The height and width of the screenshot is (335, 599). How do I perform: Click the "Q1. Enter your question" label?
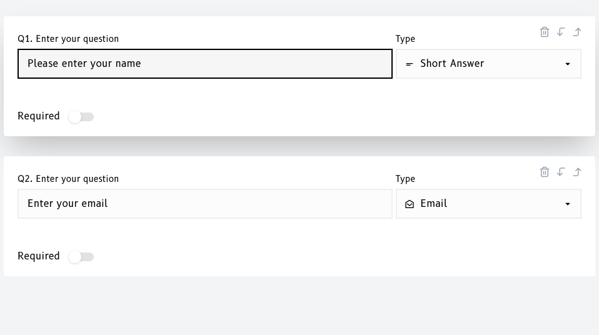pos(68,39)
